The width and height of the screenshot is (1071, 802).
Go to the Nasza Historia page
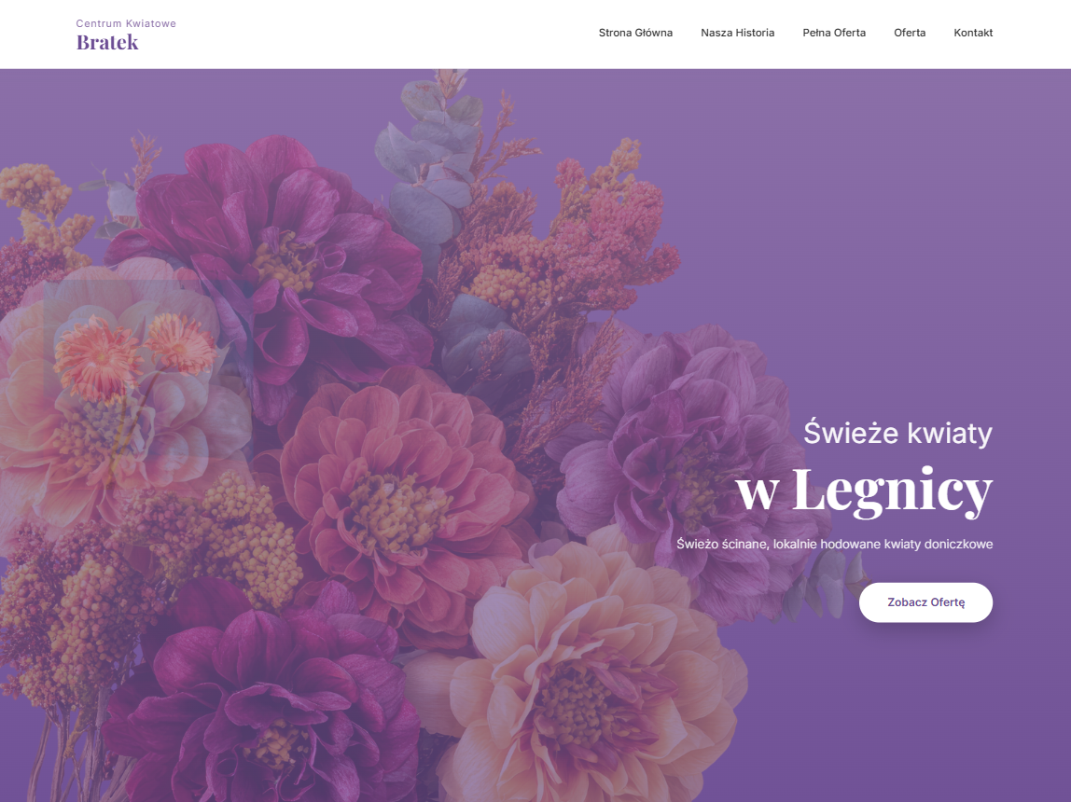coord(737,33)
